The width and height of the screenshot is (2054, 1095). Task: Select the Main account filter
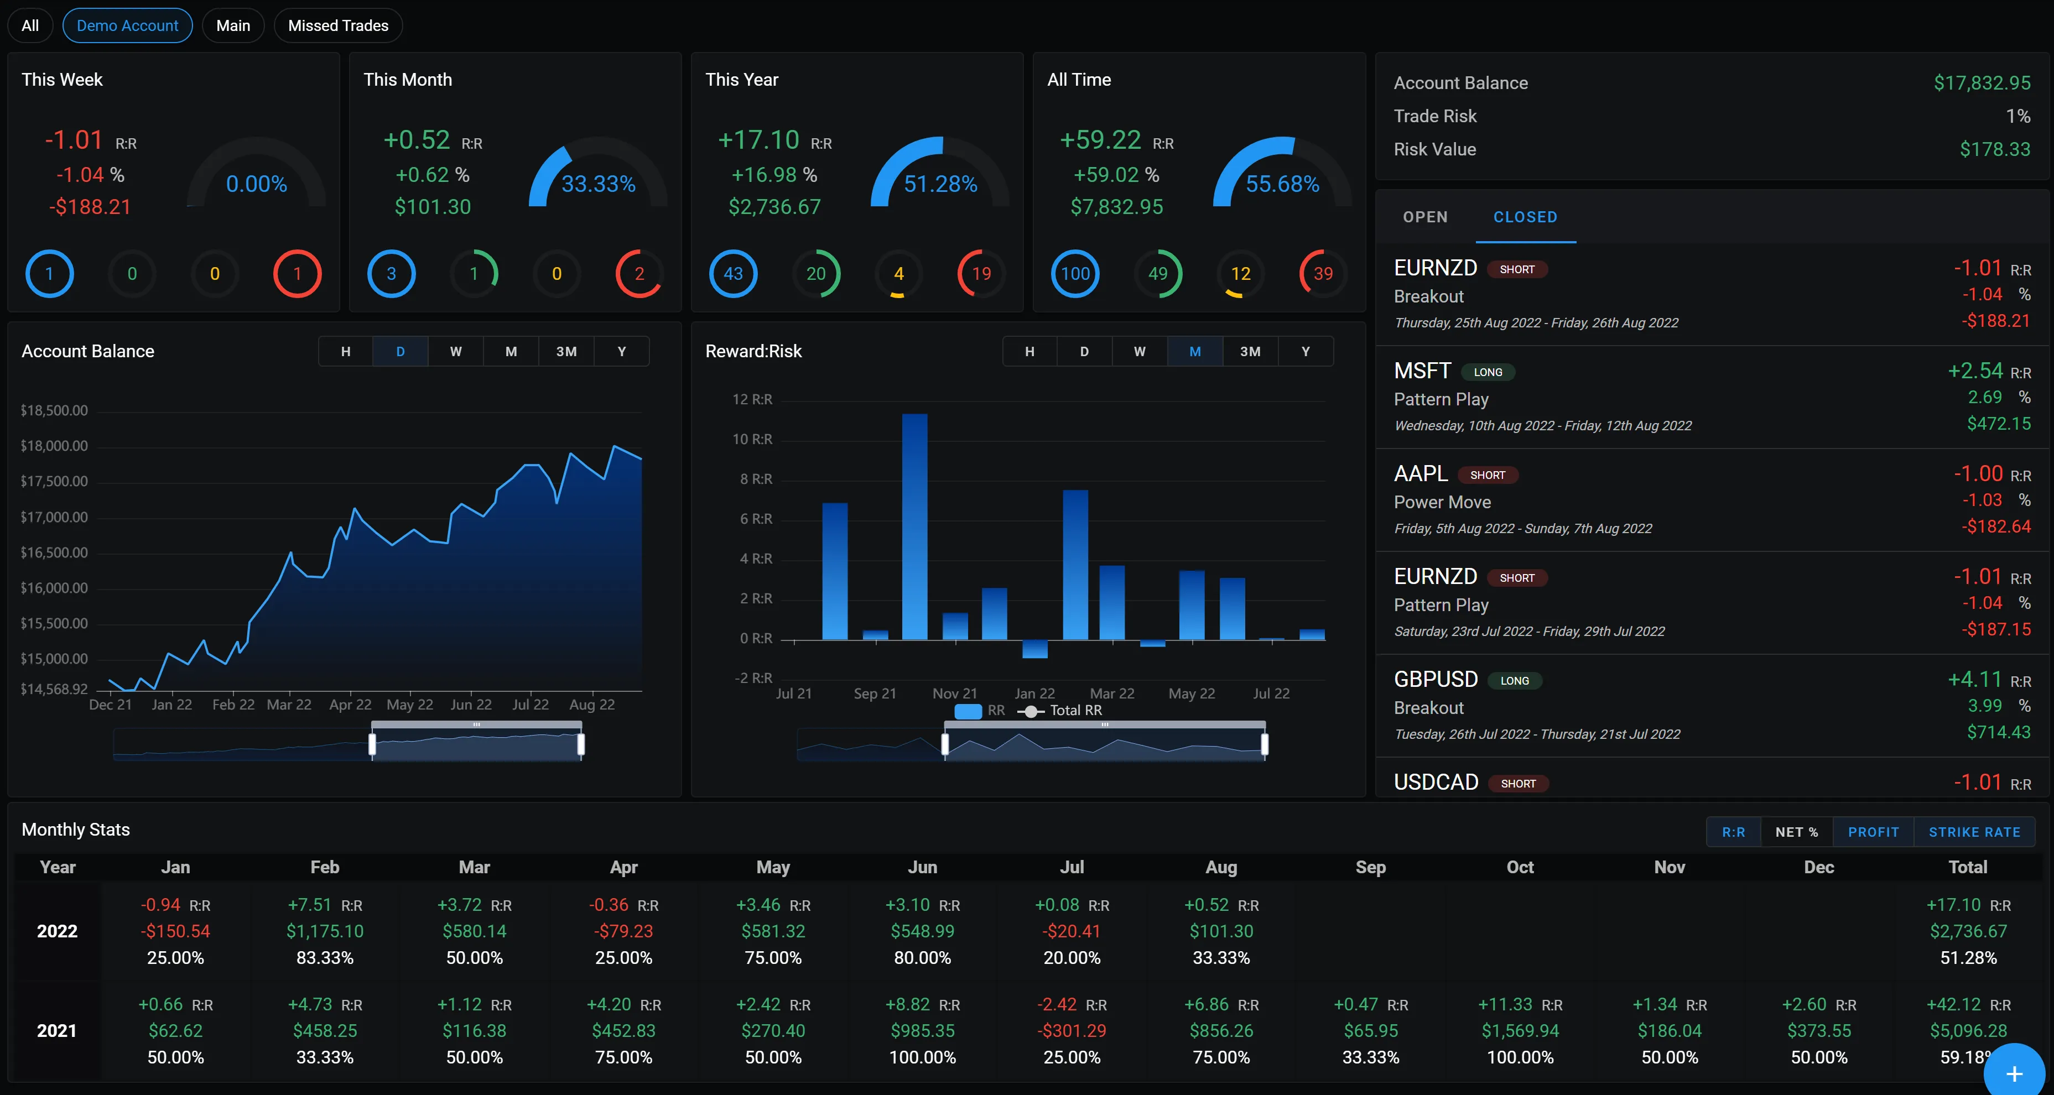pos(233,25)
